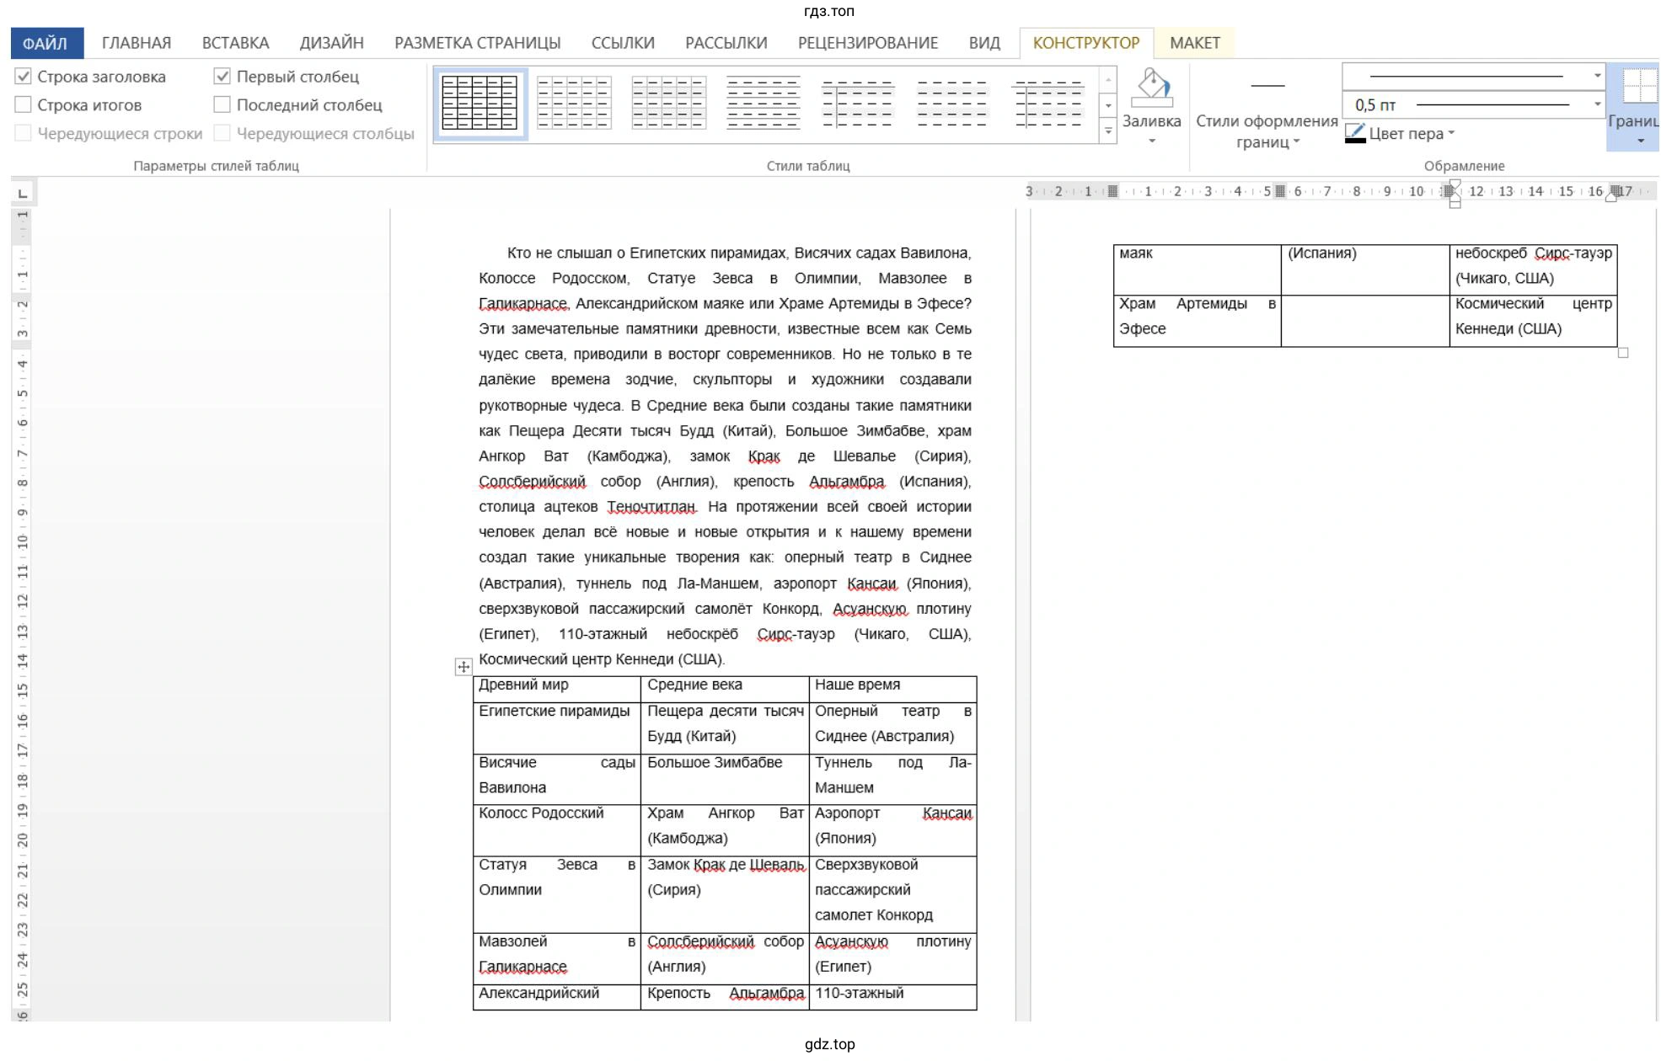Click the misspelled word Теночтитлан

[x=651, y=507]
